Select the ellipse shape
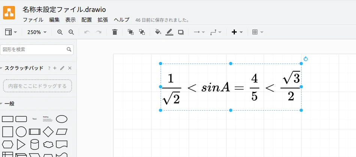The height and width of the screenshot is (157, 356). tap(62, 119)
